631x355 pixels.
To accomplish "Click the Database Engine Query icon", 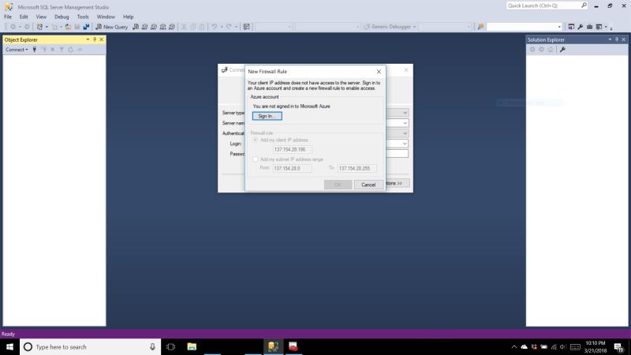I will pyautogui.click(x=136, y=27).
